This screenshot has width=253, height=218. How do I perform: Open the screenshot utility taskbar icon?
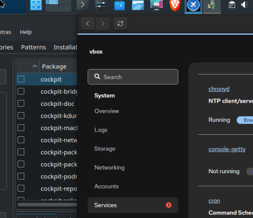(157, 5)
